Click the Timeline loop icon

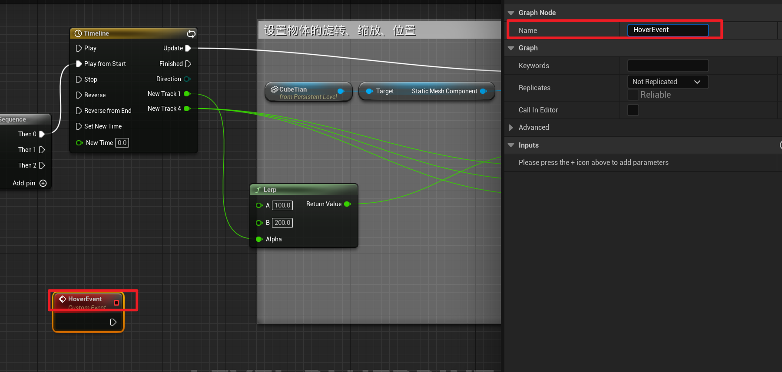pos(191,33)
